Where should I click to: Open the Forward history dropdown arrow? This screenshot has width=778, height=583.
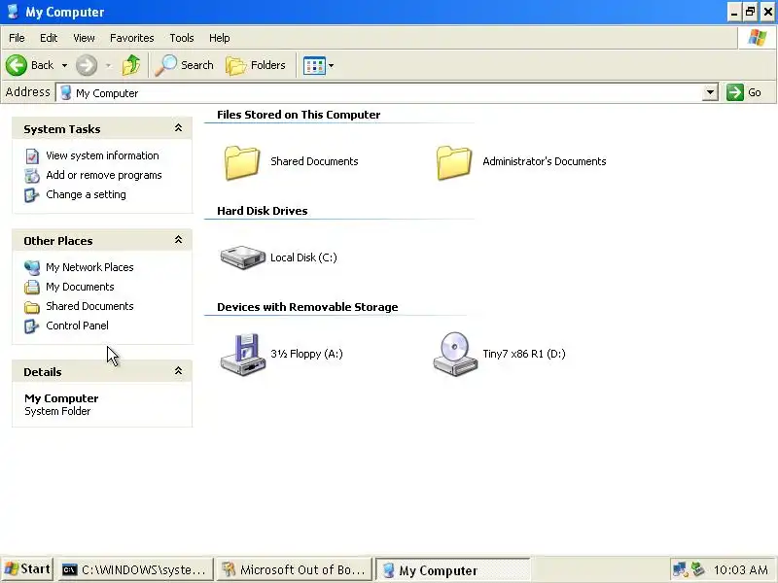tap(108, 65)
